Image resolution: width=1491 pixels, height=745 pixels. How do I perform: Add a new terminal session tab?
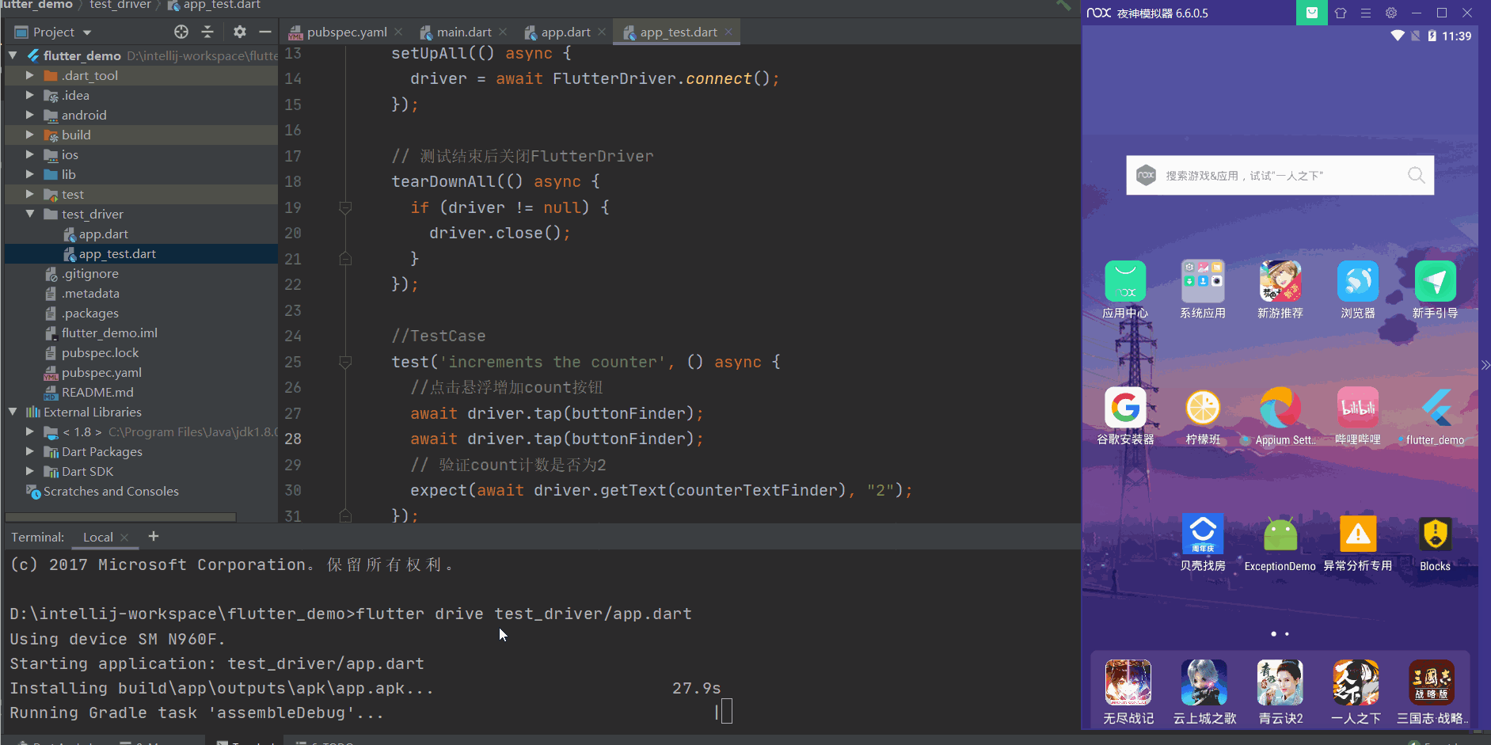click(x=154, y=537)
